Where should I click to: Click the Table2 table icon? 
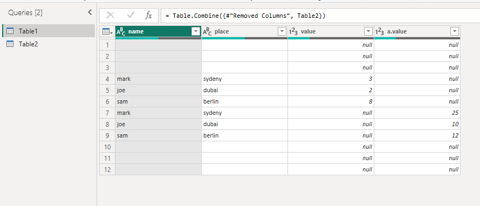coord(10,44)
